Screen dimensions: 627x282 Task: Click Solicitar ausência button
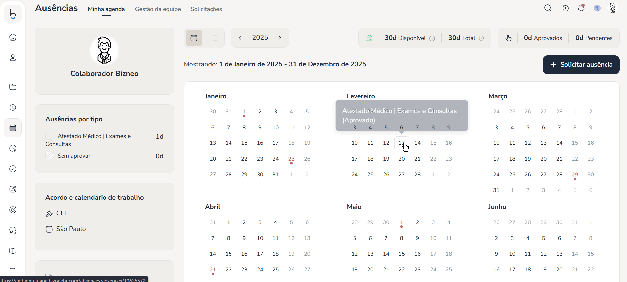[581, 65]
